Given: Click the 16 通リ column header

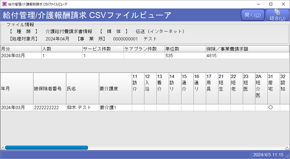Looking at the screenshot, I should (200, 89).
